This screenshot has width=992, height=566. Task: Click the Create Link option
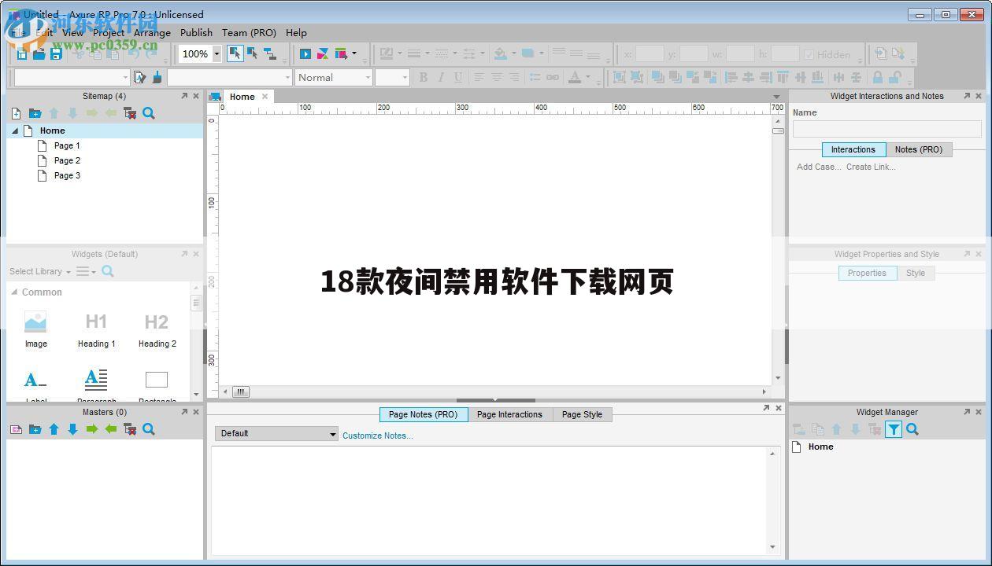871,167
